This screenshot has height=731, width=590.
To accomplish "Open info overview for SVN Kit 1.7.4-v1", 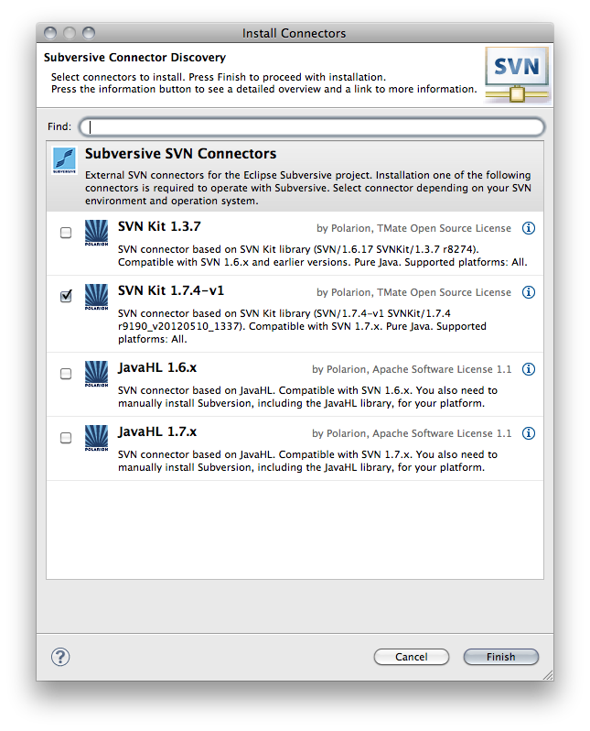I will [528, 292].
